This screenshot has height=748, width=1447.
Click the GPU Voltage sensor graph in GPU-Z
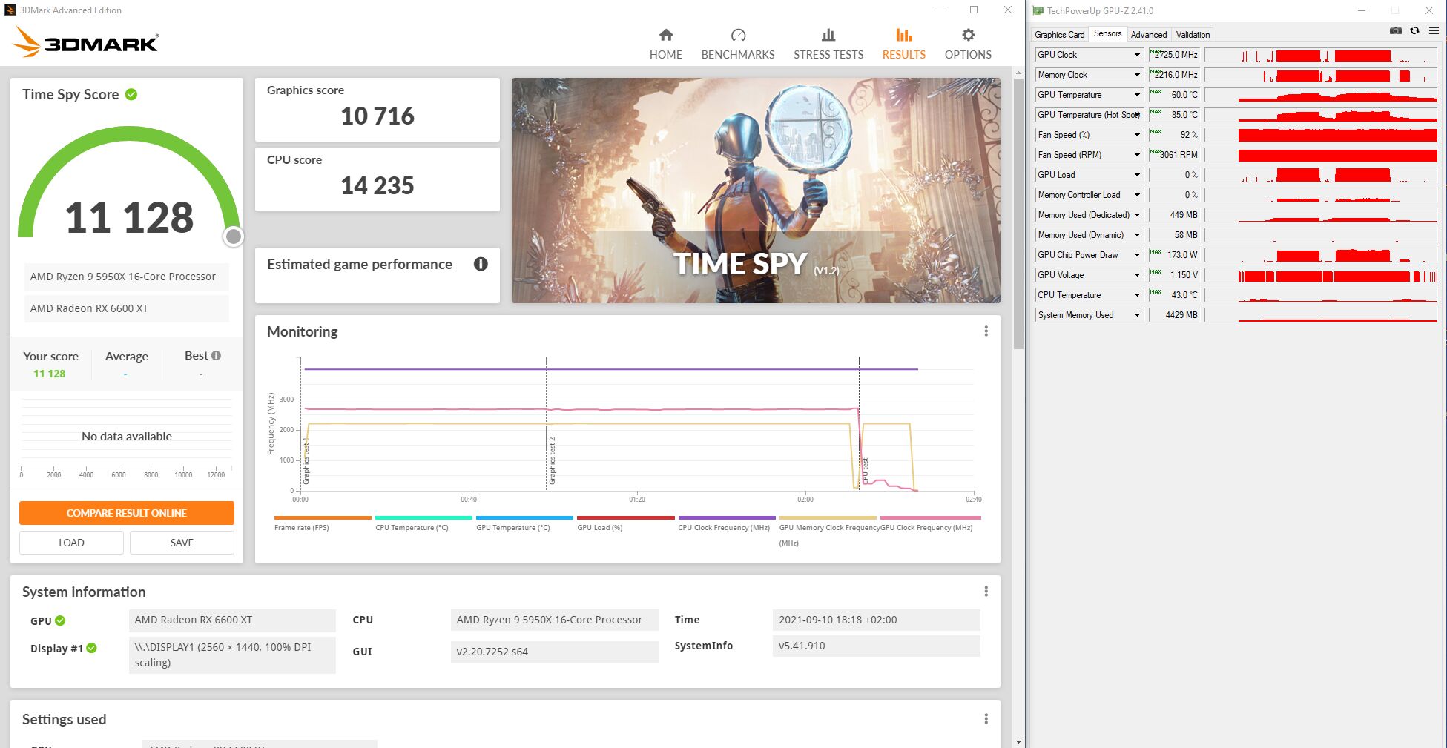pos(1320,275)
